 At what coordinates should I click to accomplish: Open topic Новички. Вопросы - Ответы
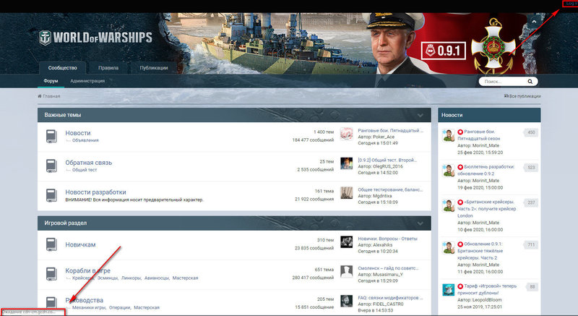(x=387, y=239)
